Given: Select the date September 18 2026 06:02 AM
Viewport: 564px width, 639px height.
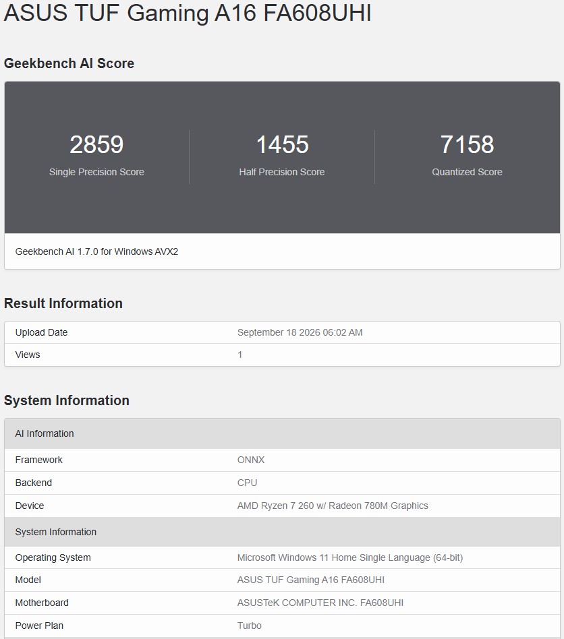Looking at the screenshot, I should (x=300, y=332).
